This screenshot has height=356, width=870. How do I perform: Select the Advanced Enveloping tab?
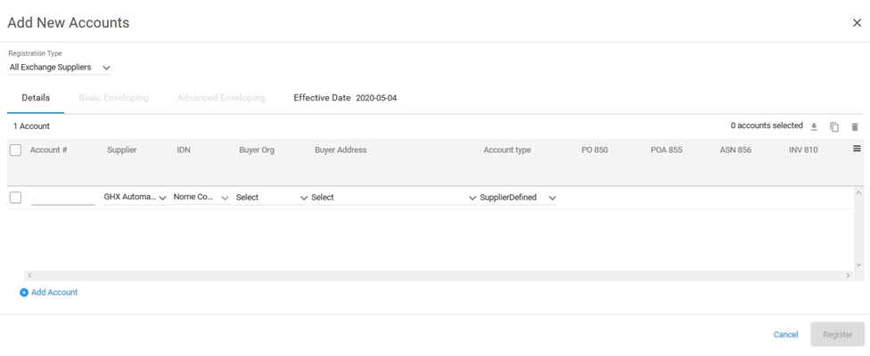point(220,98)
